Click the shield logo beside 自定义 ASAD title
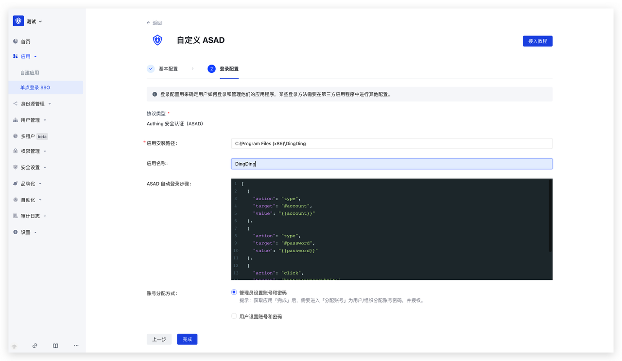 tap(157, 40)
